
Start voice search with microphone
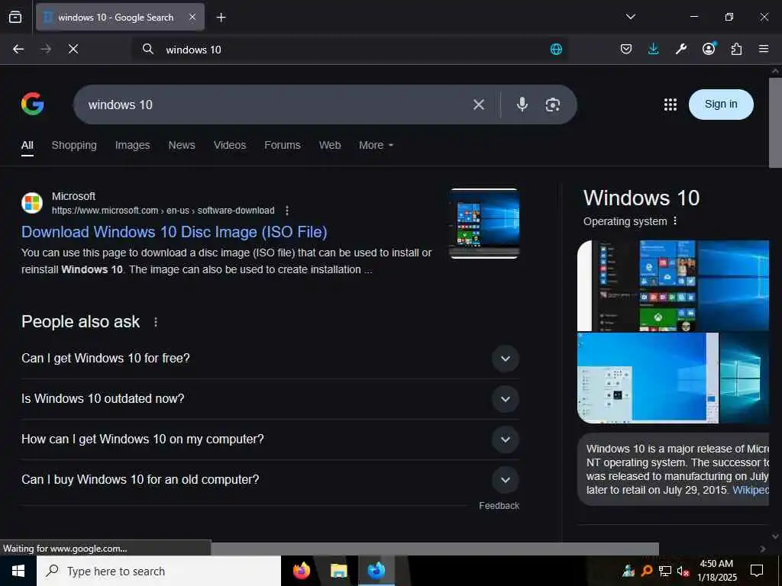(522, 104)
